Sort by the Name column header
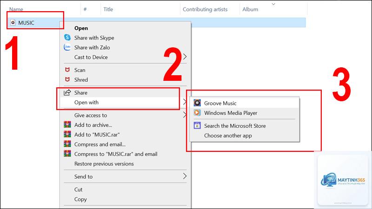 click(x=16, y=9)
